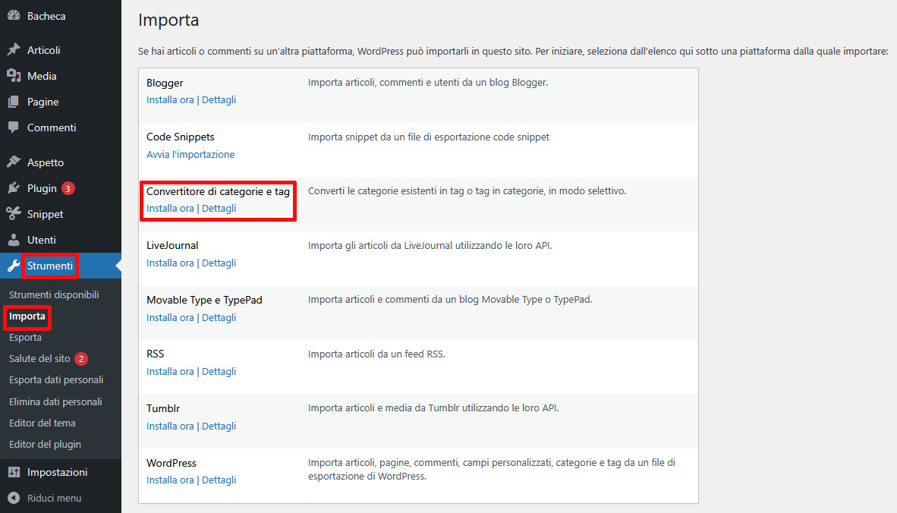897x513 pixels.
Task: Click description 'Importa snippet da un file'
Action: pos(429,137)
